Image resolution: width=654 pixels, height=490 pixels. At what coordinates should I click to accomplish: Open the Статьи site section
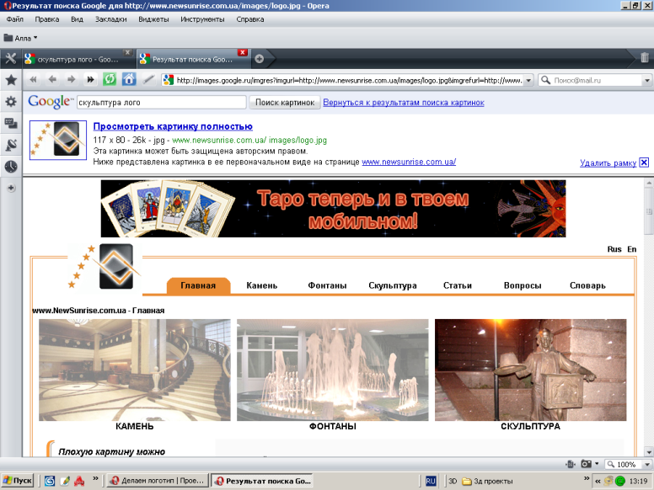tap(458, 285)
